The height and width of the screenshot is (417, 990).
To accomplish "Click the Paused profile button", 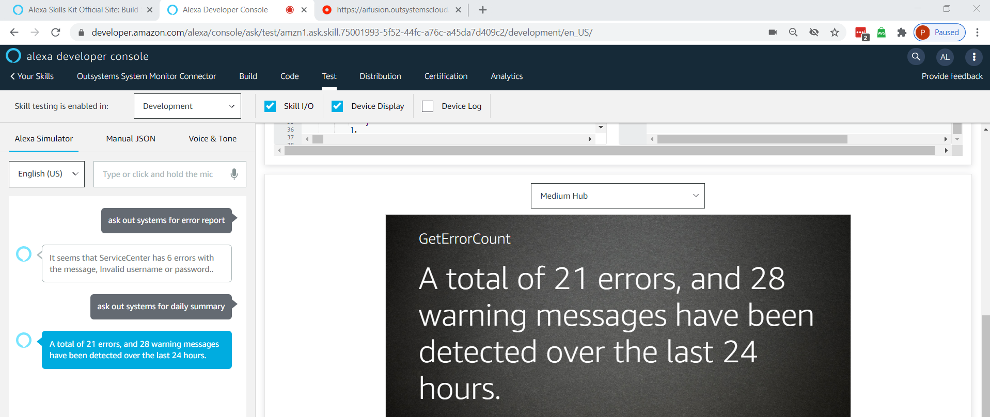I will pyautogui.click(x=939, y=33).
